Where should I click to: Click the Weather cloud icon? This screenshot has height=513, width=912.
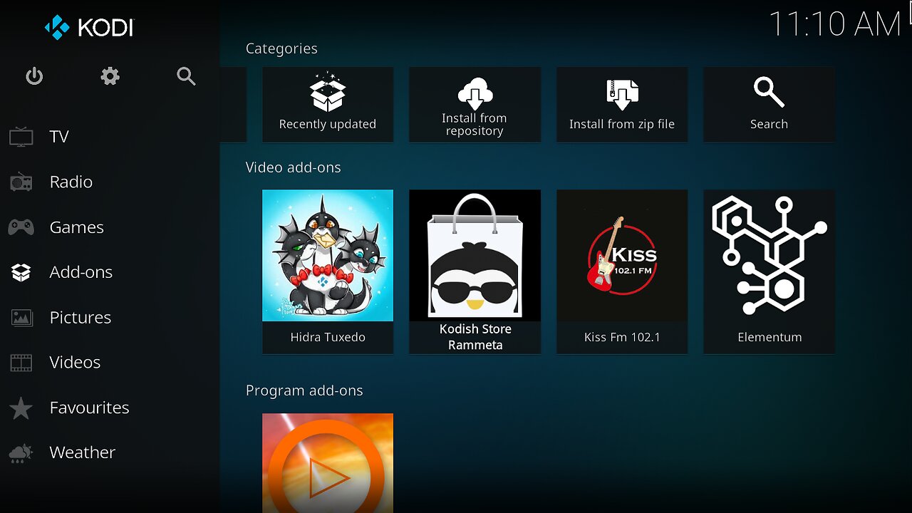point(21,453)
